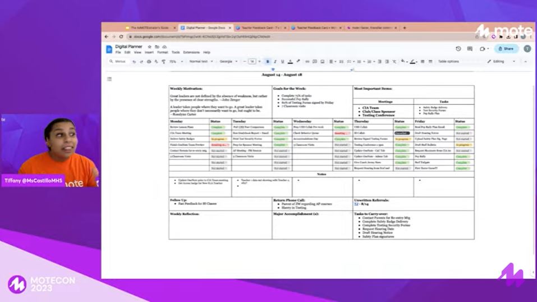Redo the last action

tap(141, 62)
